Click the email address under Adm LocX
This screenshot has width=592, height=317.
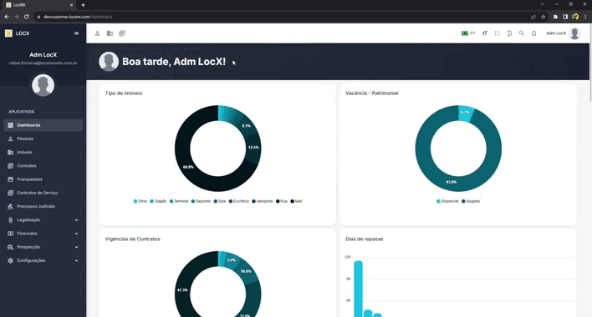click(43, 63)
